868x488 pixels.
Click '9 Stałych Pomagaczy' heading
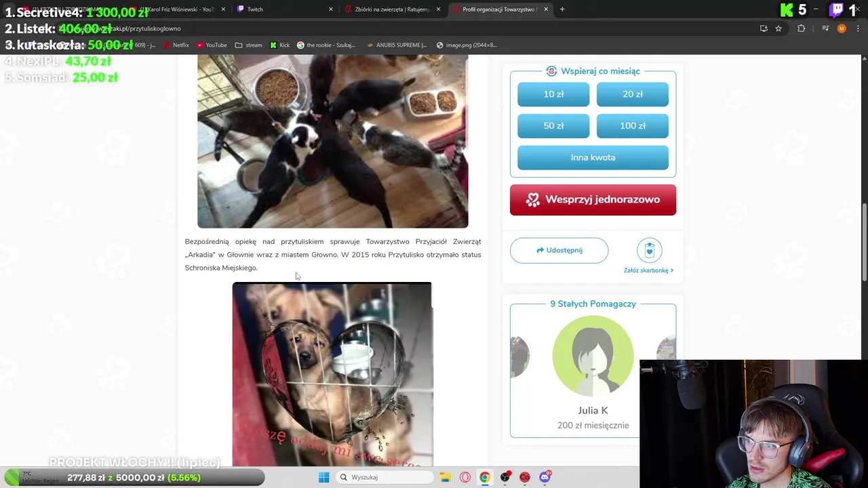pos(593,304)
